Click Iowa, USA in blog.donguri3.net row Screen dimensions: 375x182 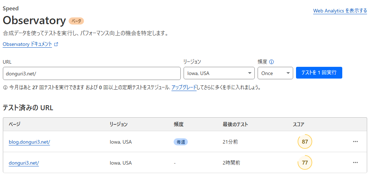click(121, 142)
